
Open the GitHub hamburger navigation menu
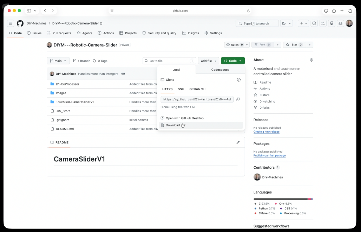pyautogui.click(x=11, y=23)
